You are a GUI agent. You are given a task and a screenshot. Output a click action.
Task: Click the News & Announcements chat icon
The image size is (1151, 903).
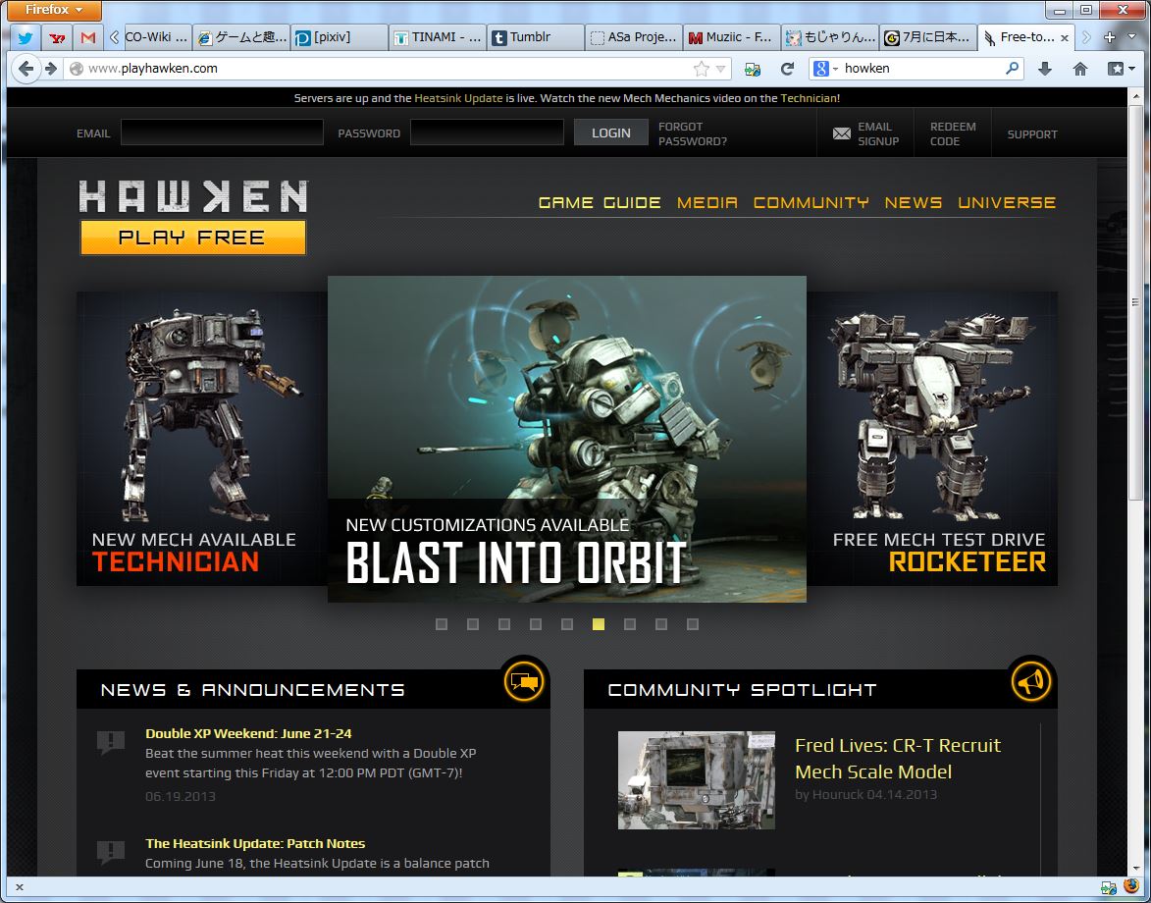(x=524, y=680)
